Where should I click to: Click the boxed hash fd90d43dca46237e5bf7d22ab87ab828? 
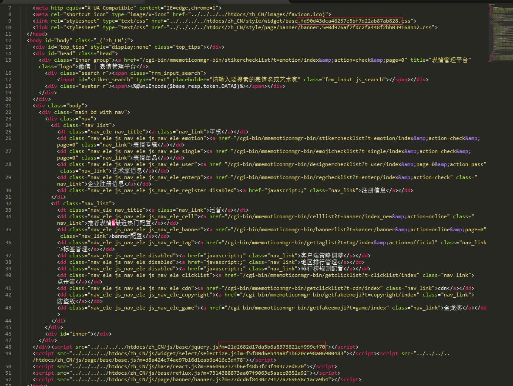[350, 21]
